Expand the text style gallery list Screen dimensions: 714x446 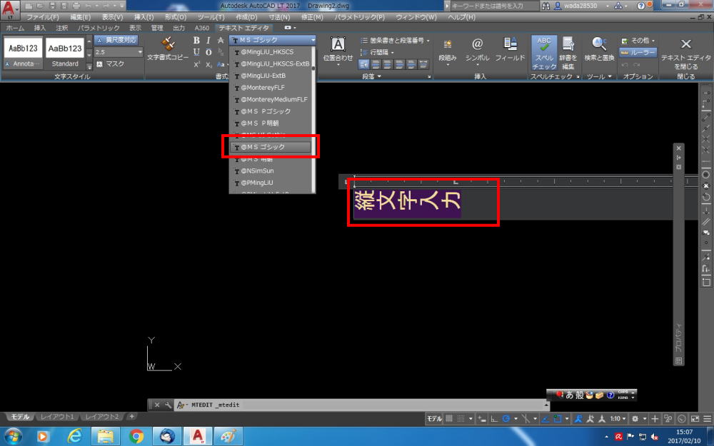click(x=89, y=66)
